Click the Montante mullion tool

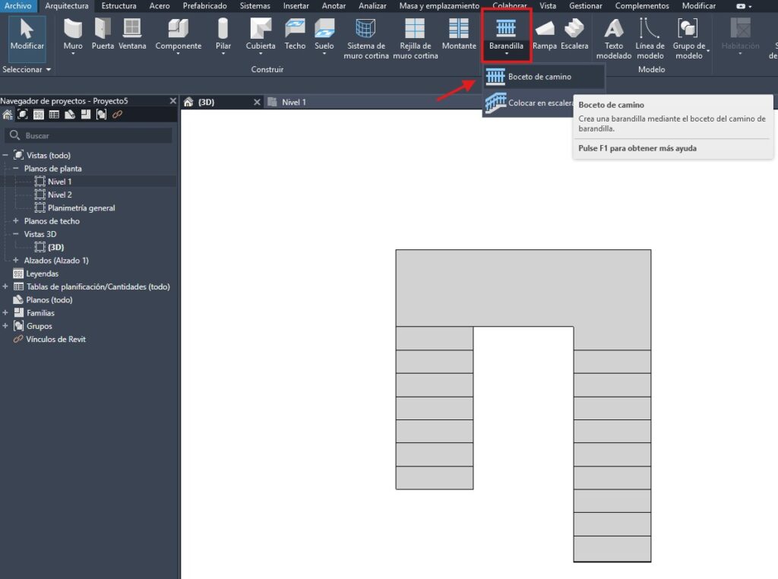(459, 35)
